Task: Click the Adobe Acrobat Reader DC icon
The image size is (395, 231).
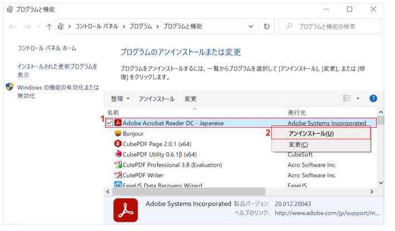Action: tap(118, 123)
